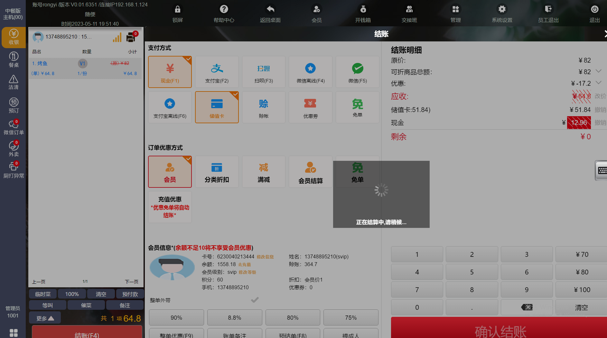This screenshot has width=607, height=338.
Task: Open the on-screen keyboard icon
Action: coord(602,170)
